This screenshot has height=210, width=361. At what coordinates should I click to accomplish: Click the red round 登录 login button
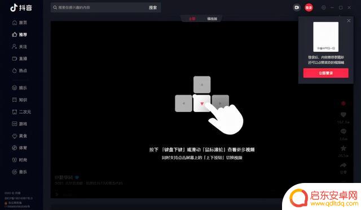(309, 7)
